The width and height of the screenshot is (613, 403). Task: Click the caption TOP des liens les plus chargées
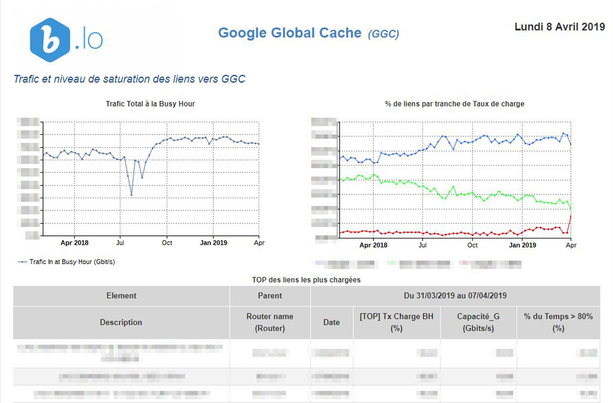coord(306,280)
